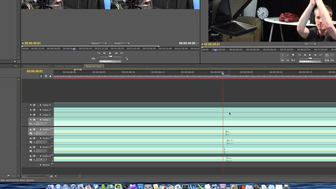Click the Lift button in program monitor
Image resolution: width=336 pixels, height=189 pixels.
pyautogui.click(x=327, y=60)
